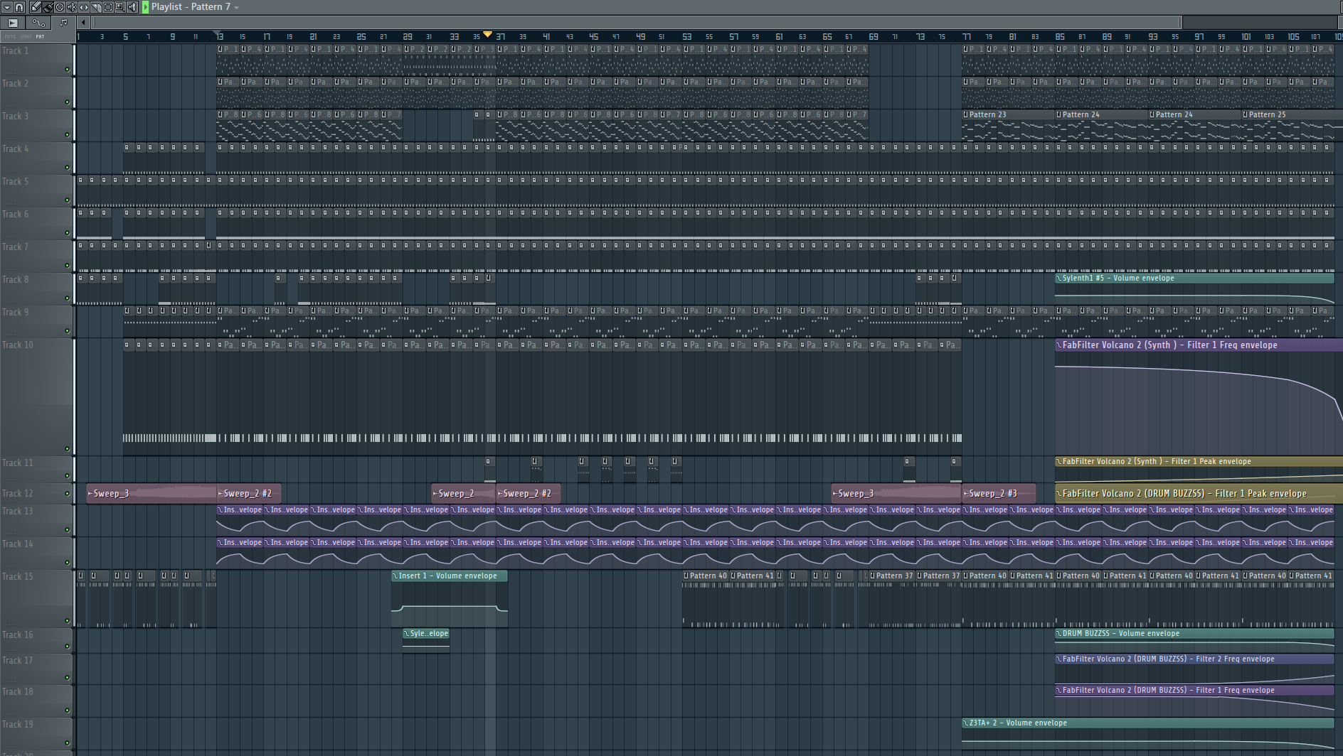This screenshot has height=756, width=1343.
Task: Mute Track 4 with its green dot
Action: (x=68, y=168)
